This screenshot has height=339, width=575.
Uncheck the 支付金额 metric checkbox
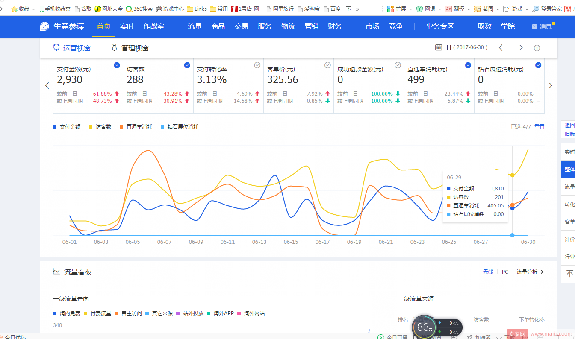click(x=117, y=65)
